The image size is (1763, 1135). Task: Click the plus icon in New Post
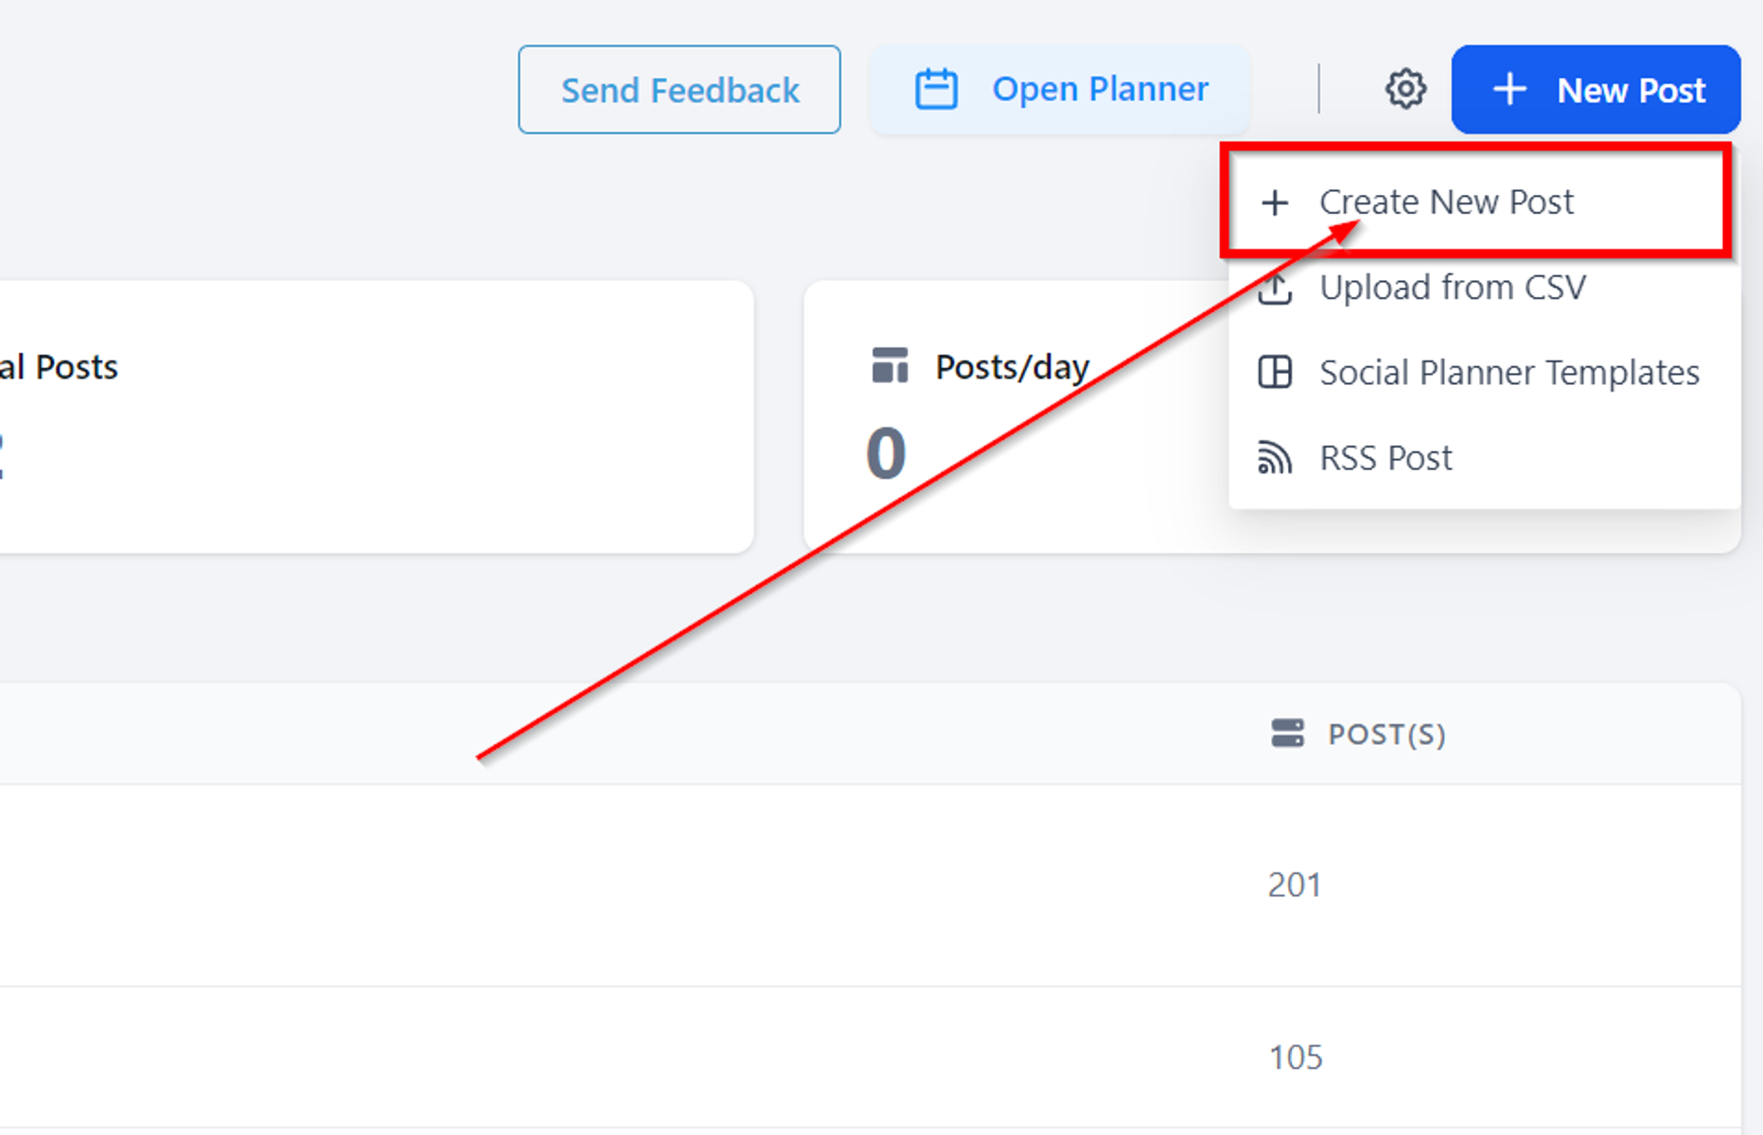click(x=1510, y=89)
